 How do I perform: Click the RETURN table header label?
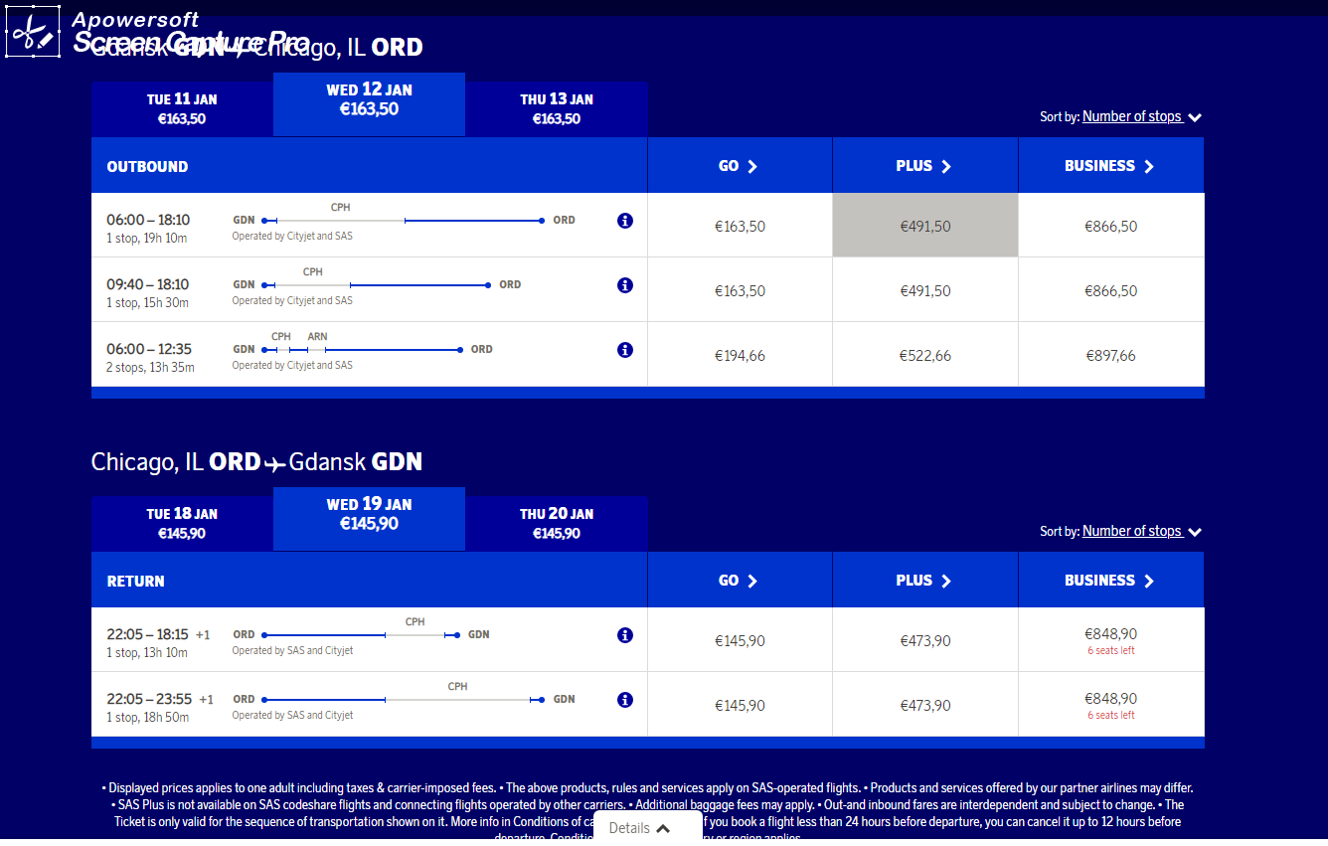coord(135,581)
